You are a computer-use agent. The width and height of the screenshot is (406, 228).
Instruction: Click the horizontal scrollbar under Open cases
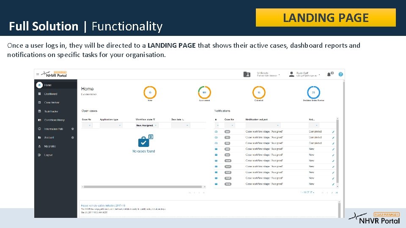click(143, 187)
